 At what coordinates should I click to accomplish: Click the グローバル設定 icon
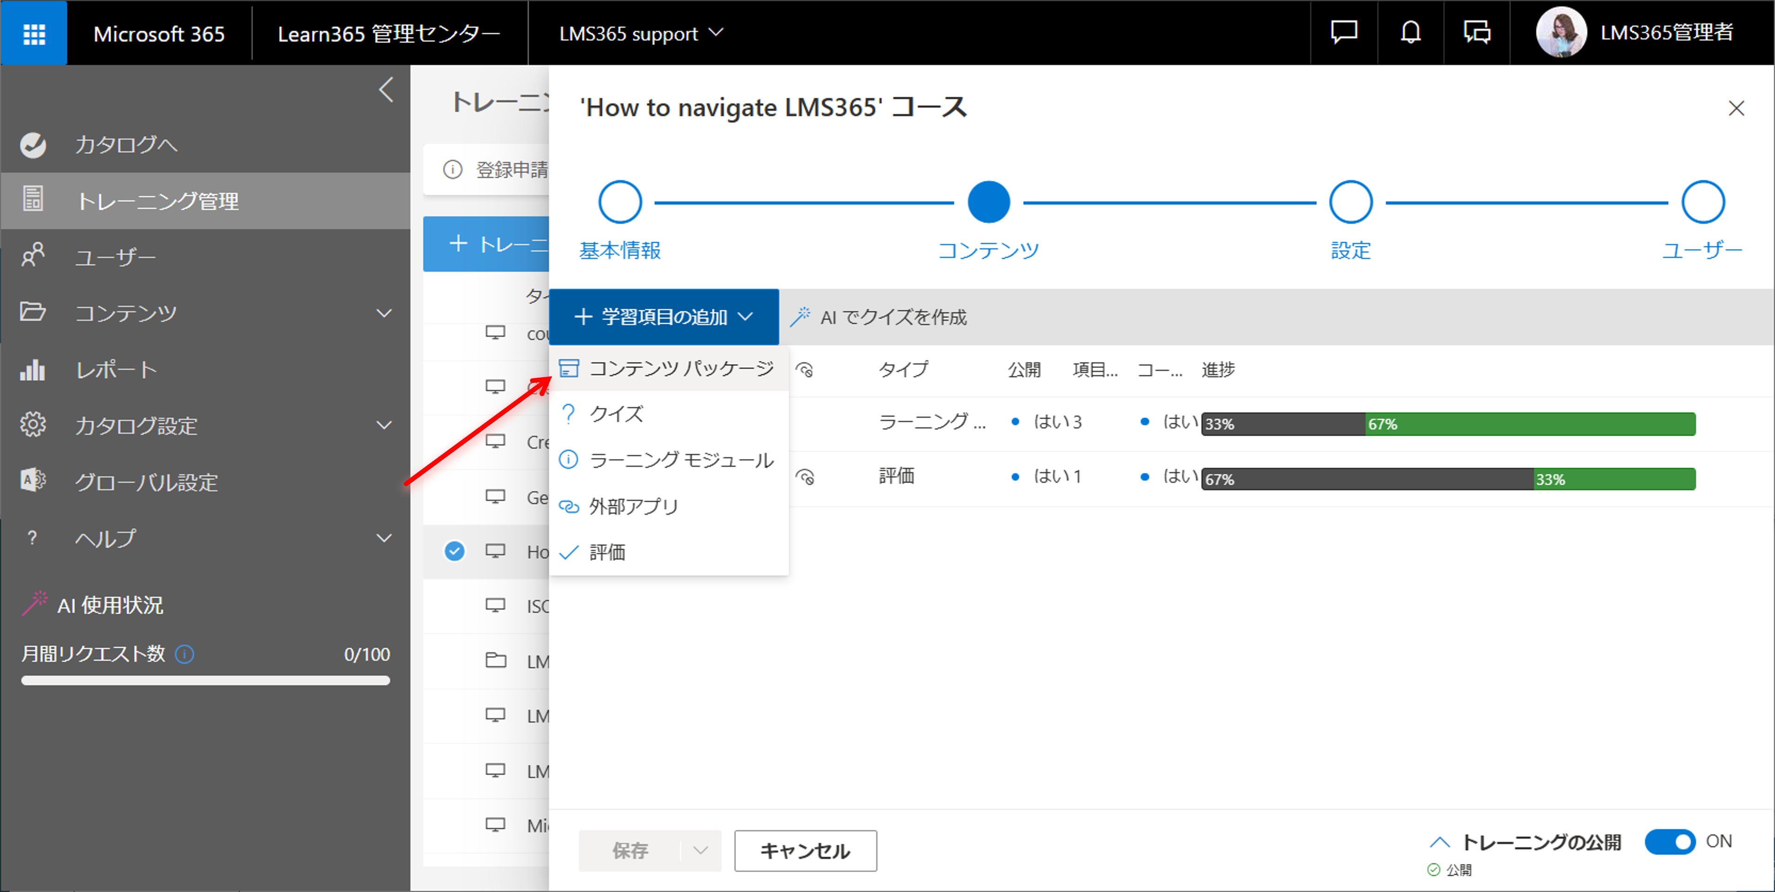click(x=33, y=481)
